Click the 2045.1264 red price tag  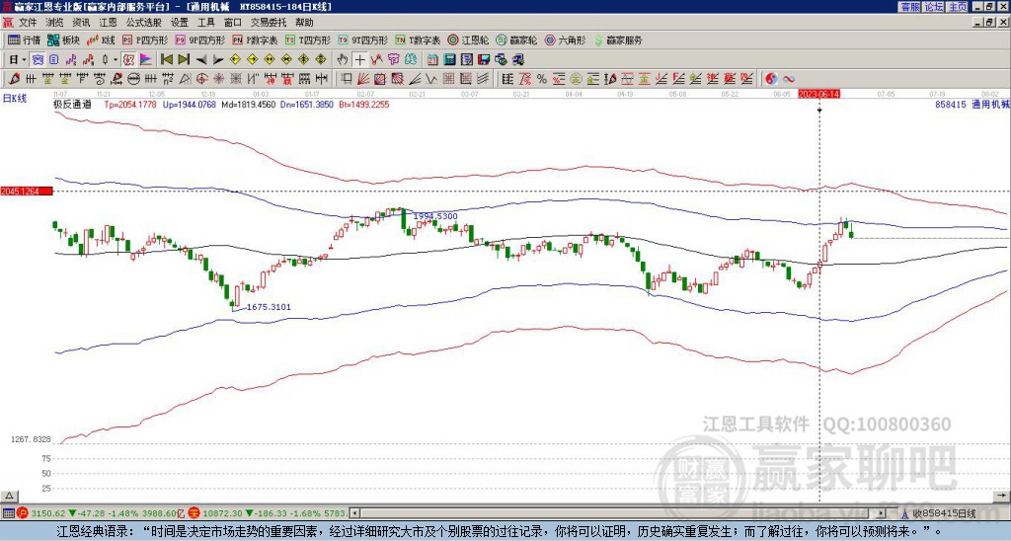point(26,192)
